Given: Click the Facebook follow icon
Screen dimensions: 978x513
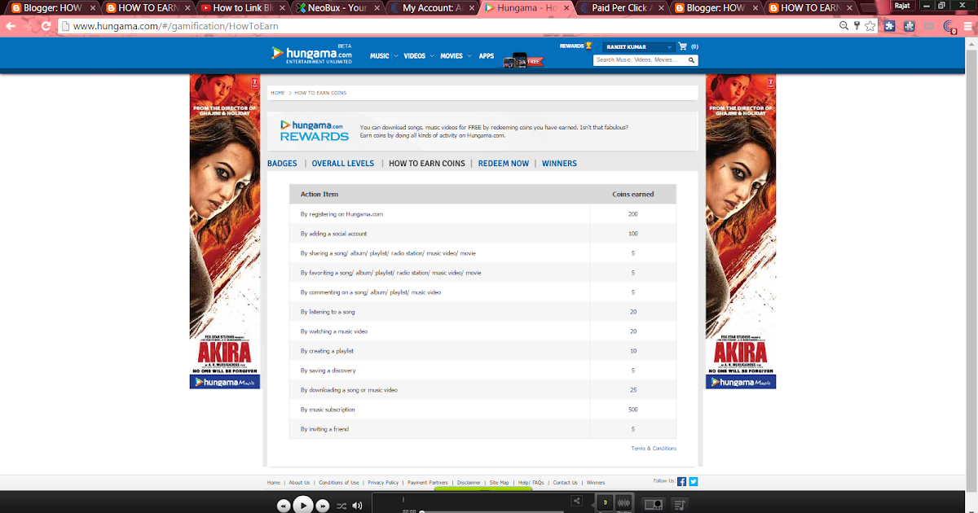Looking at the screenshot, I should tap(682, 481).
